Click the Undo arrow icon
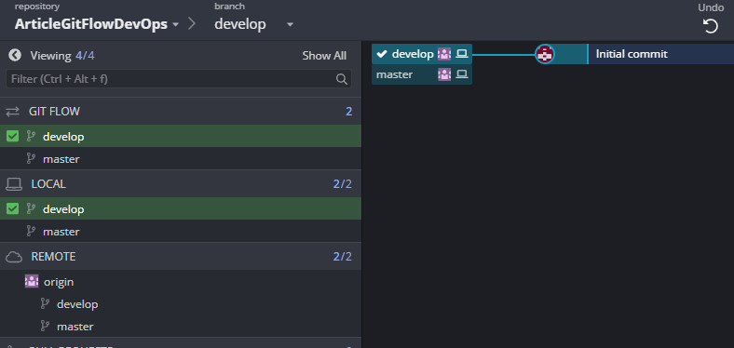This screenshot has width=734, height=348. (x=710, y=26)
